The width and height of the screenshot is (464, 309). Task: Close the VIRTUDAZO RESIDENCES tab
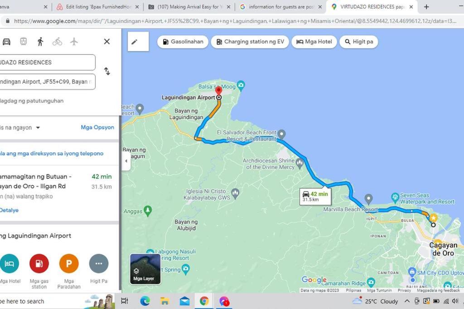coord(411,7)
